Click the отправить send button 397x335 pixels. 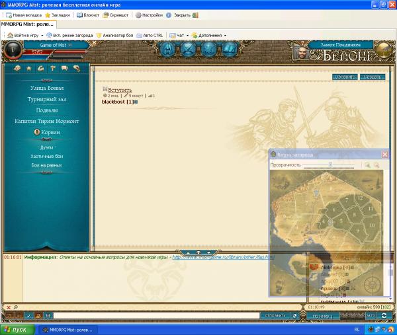tap(275, 316)
